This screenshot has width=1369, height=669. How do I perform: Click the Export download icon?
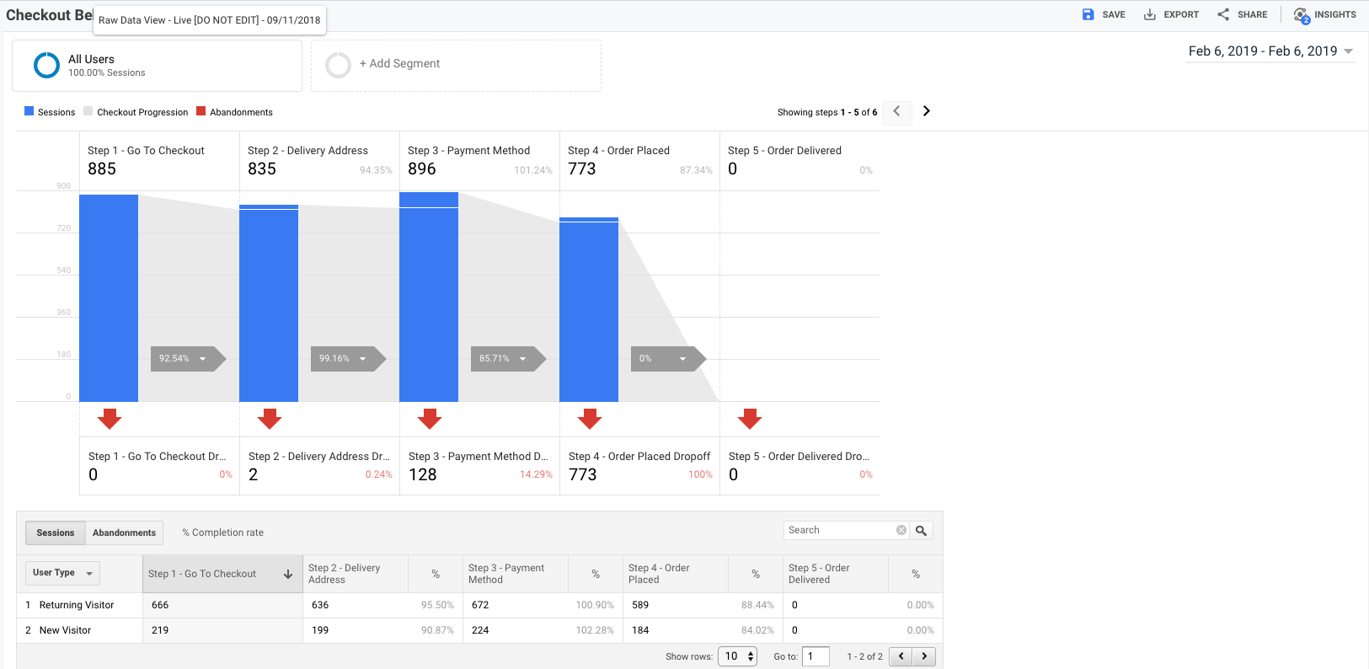coord(1149,14)
